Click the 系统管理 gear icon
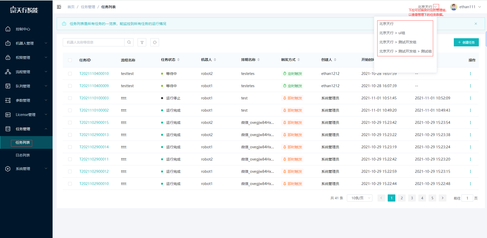Screen dimensions: 487x238 (8, 169)
